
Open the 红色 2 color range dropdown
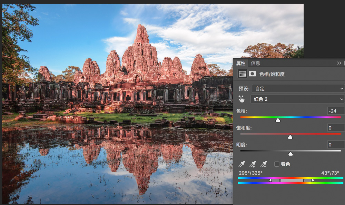click(297, 99)
